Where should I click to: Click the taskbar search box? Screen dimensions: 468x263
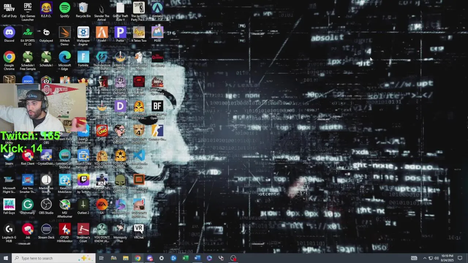coord(53,258)
